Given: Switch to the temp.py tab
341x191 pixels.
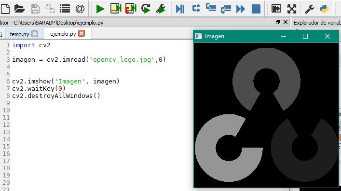Looking at the screenshot, I should coord(20,34).
